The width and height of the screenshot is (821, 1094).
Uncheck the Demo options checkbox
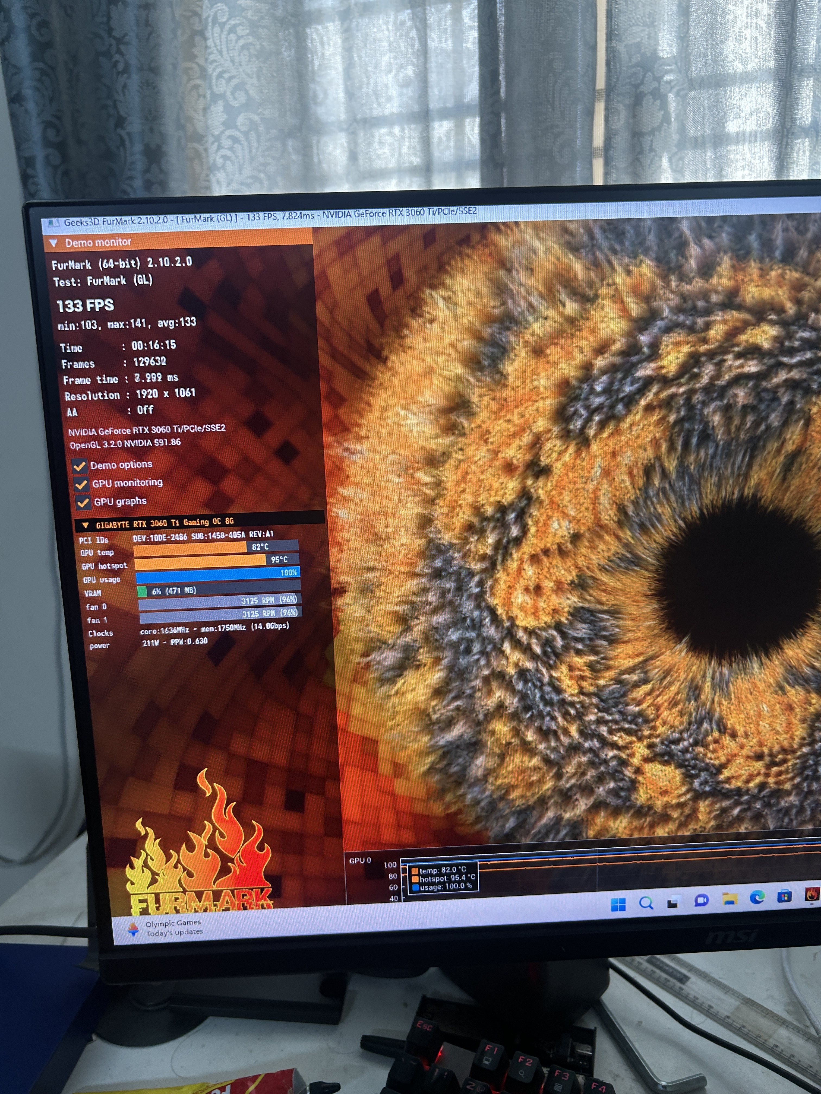pyautogui.click(x=79, y=466)
